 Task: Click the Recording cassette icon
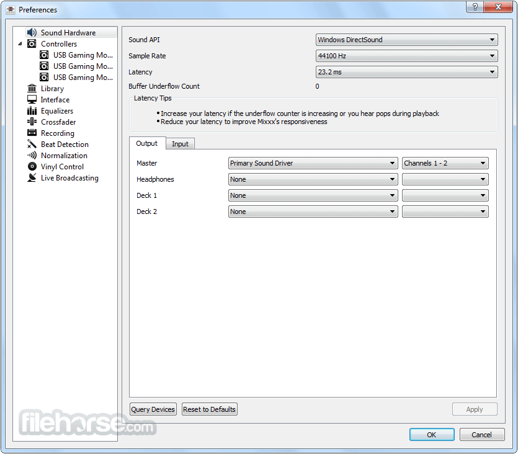(32, 133)
